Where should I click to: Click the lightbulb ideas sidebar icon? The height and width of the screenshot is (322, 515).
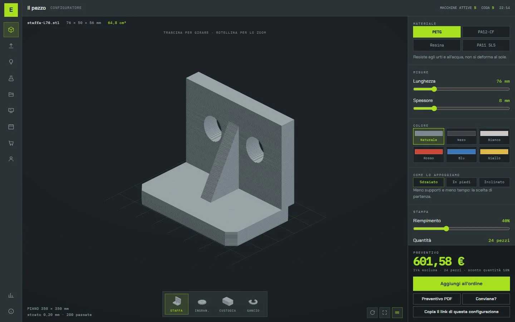click(x=11, y=62)
